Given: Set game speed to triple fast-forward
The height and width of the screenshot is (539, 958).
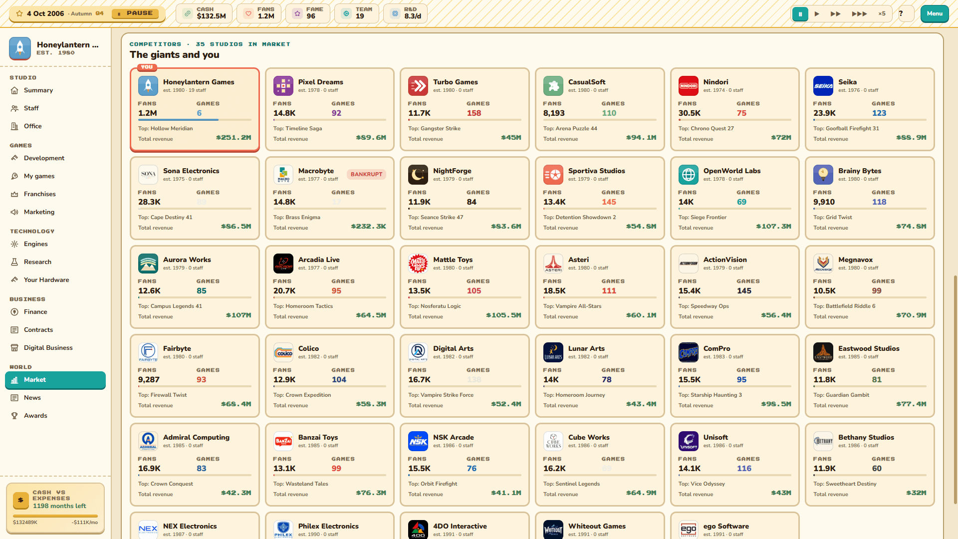Looking at the screenshot, I should click(859, 14).
